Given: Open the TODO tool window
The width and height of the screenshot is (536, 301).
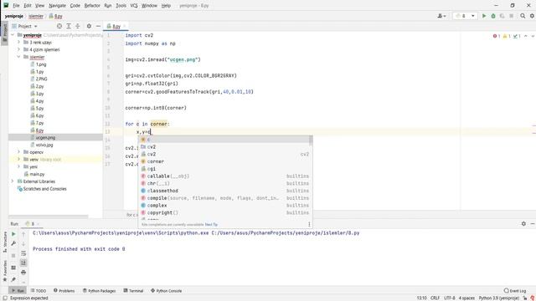Looking at the screenshot, I should pos(39,291).
